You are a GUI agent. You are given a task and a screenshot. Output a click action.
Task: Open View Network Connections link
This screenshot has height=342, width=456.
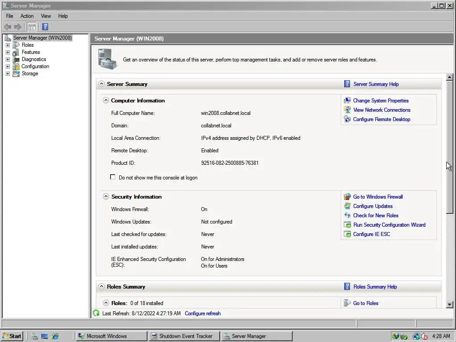pyautogui.click(x=382, y=110)
